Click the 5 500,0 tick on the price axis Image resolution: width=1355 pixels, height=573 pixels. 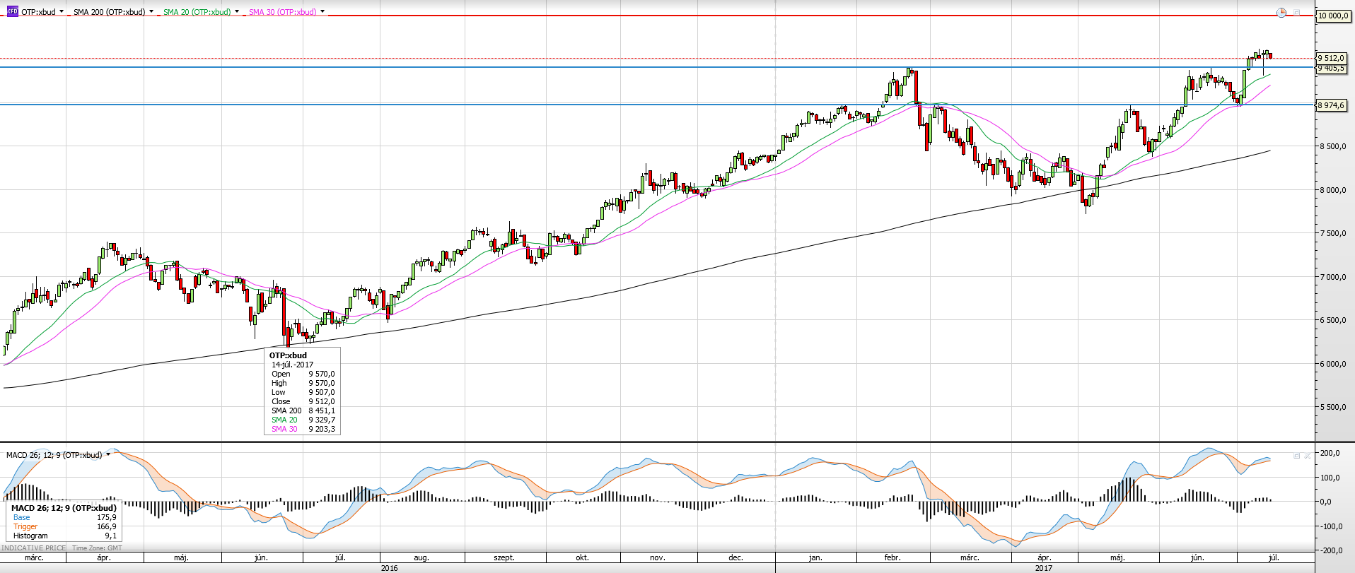click(1333, 407)
